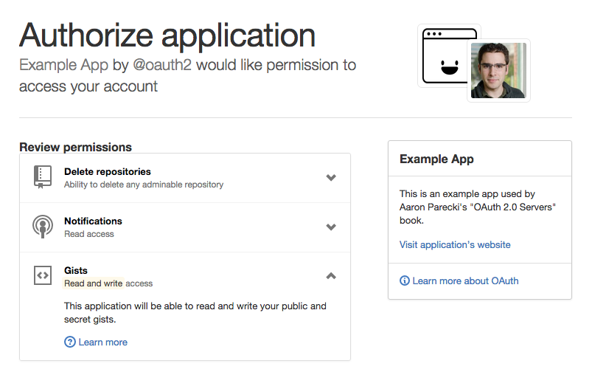Click the question mark help icon
Screen dimensions: 592x375
70,342
